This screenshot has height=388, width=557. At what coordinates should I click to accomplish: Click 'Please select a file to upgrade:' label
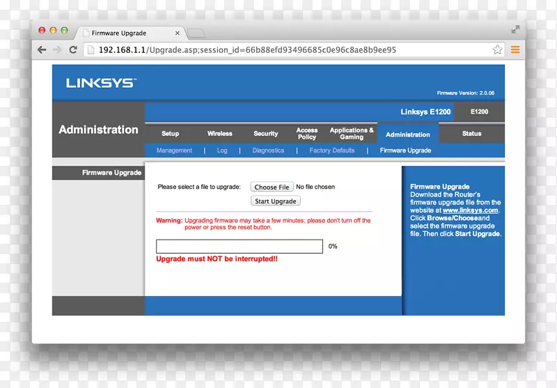199,187
